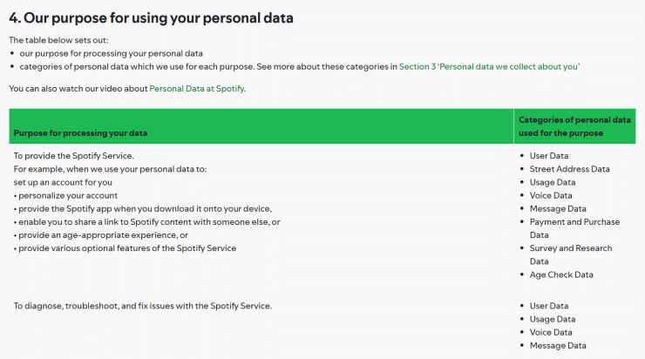Select 'Usage Data' in the diagnose row
The height and width of the screenshot is (359, 645).
[x=552, y=319]
